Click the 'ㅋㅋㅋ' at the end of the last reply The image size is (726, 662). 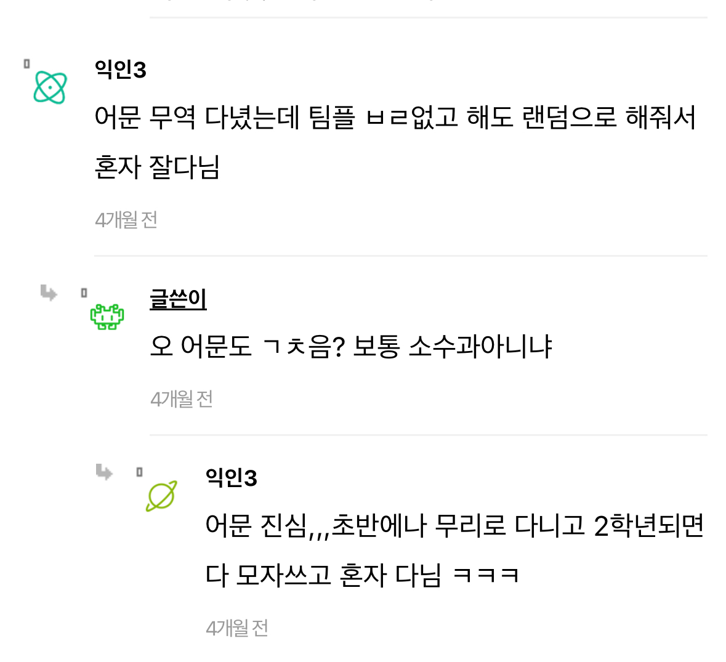point(485,576)
